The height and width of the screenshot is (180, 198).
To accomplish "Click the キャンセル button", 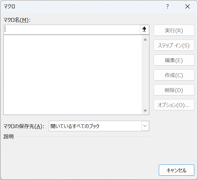I will coord(176,170).
